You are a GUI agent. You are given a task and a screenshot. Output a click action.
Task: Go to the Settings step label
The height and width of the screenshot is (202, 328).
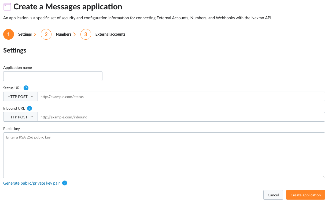pos(25,34)
